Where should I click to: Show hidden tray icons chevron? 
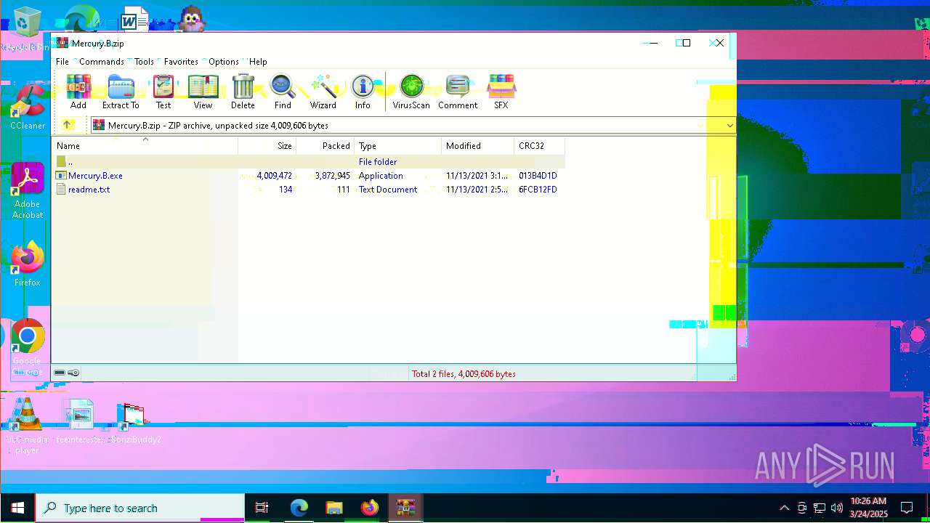[x=784, y=508]
